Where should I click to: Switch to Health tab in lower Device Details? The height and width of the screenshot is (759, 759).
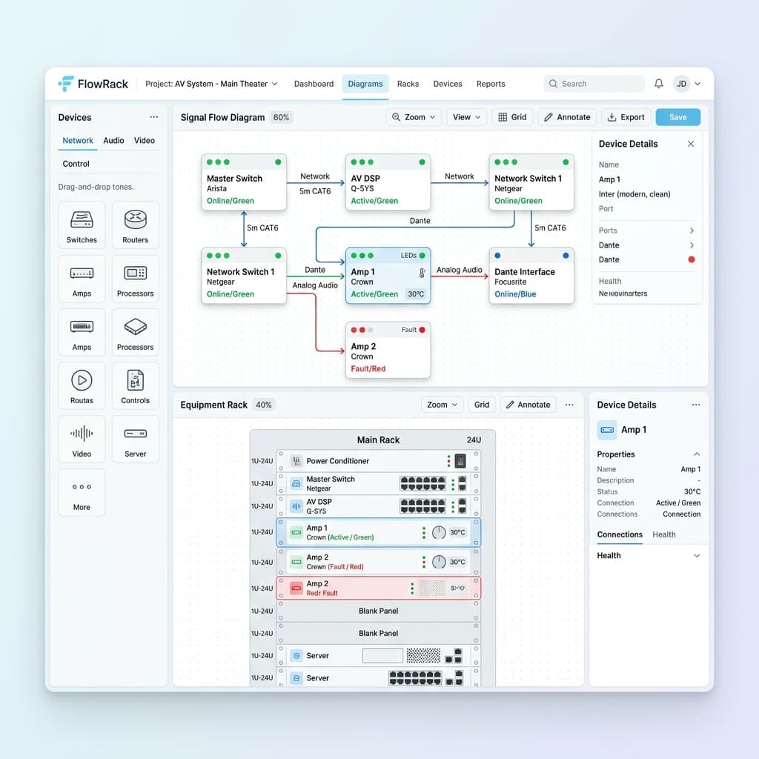[663, 534]
